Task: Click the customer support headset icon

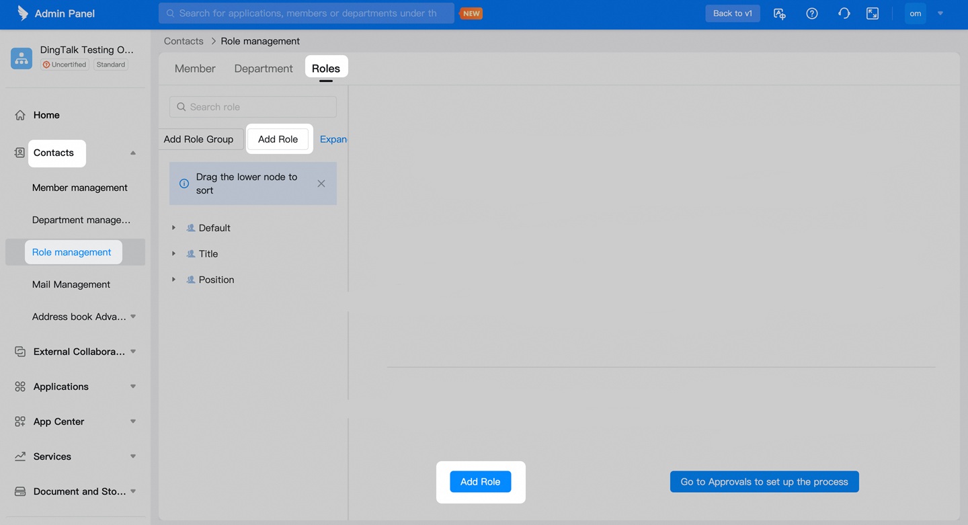Action: coord(844,13)
